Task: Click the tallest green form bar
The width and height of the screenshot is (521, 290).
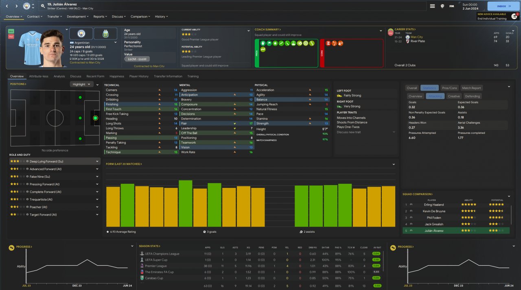Action: 186,203
